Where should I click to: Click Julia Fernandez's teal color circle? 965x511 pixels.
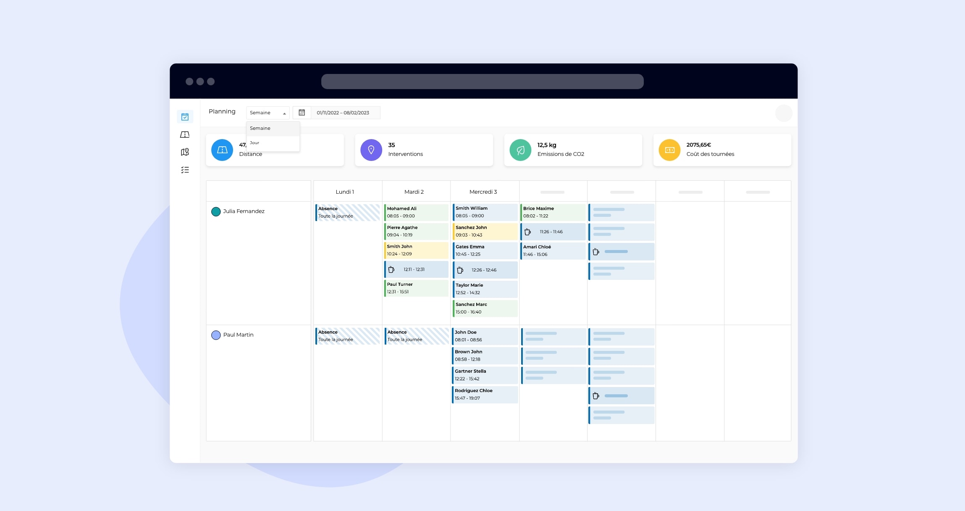coord(216,211)
